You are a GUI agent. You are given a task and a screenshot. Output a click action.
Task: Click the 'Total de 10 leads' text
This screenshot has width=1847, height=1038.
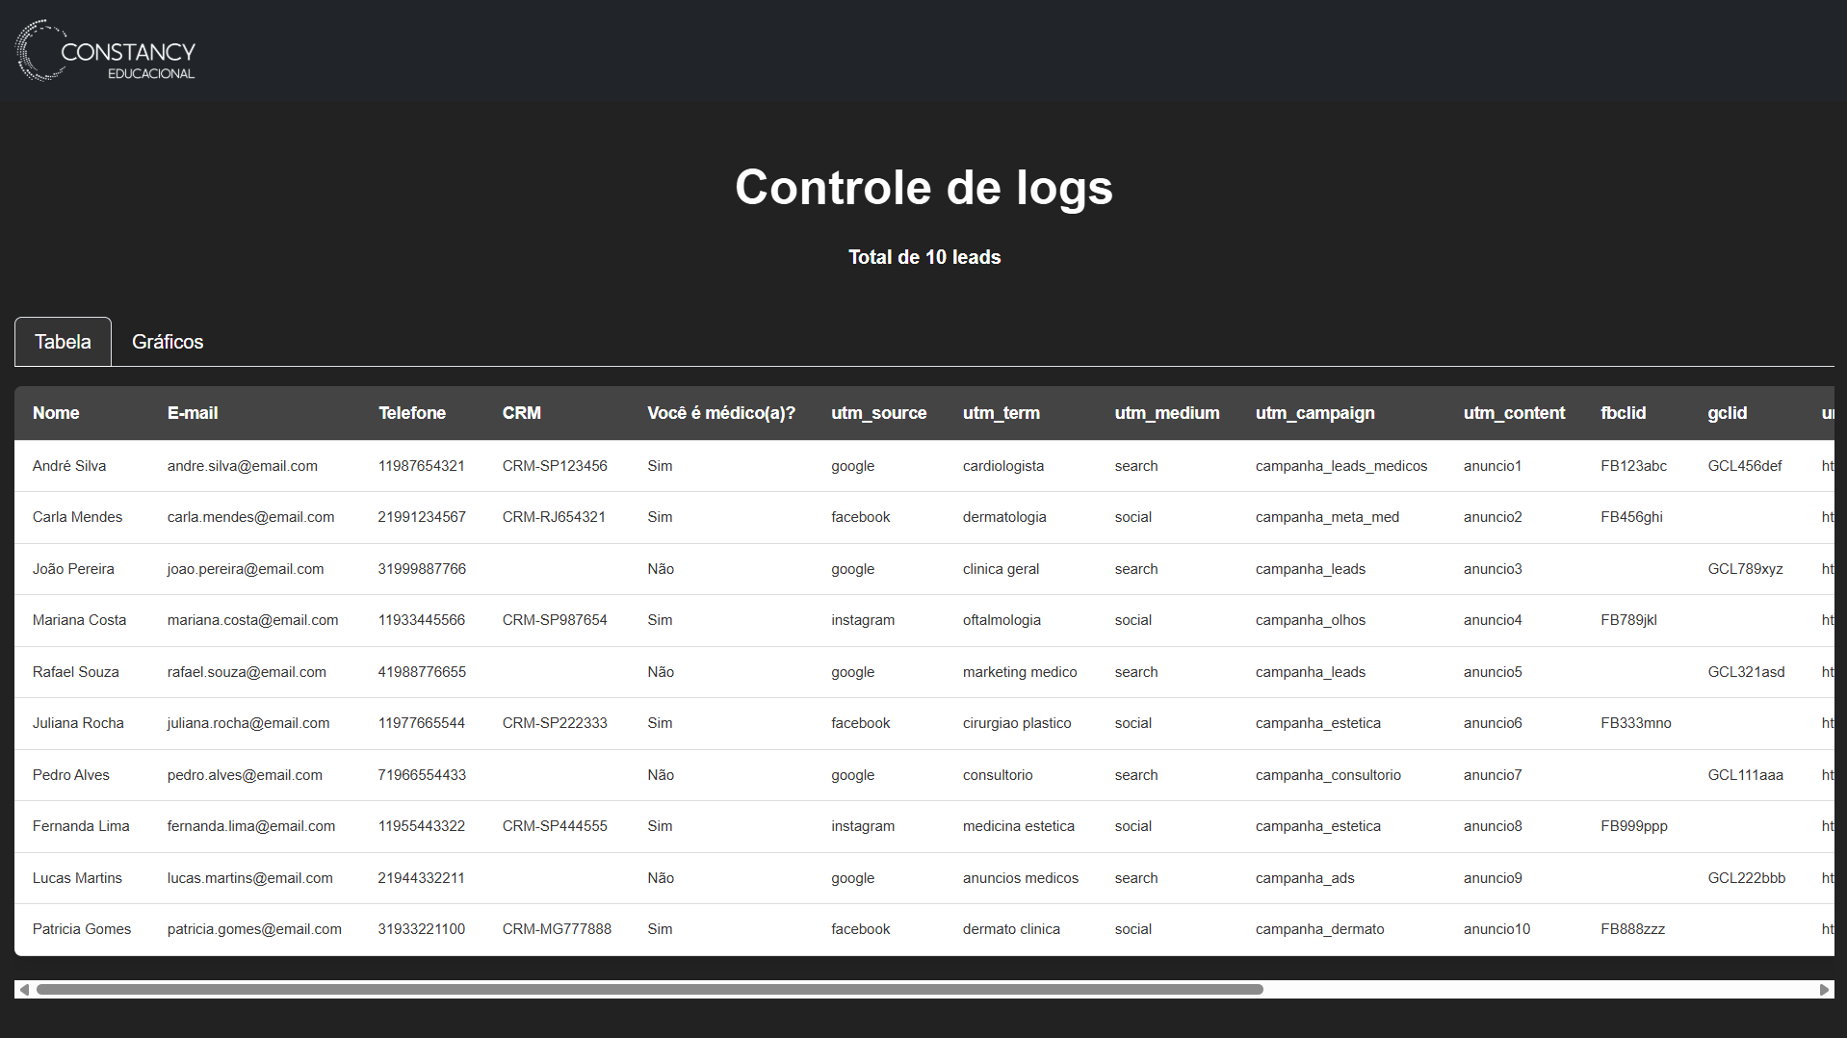coord(923,257)
